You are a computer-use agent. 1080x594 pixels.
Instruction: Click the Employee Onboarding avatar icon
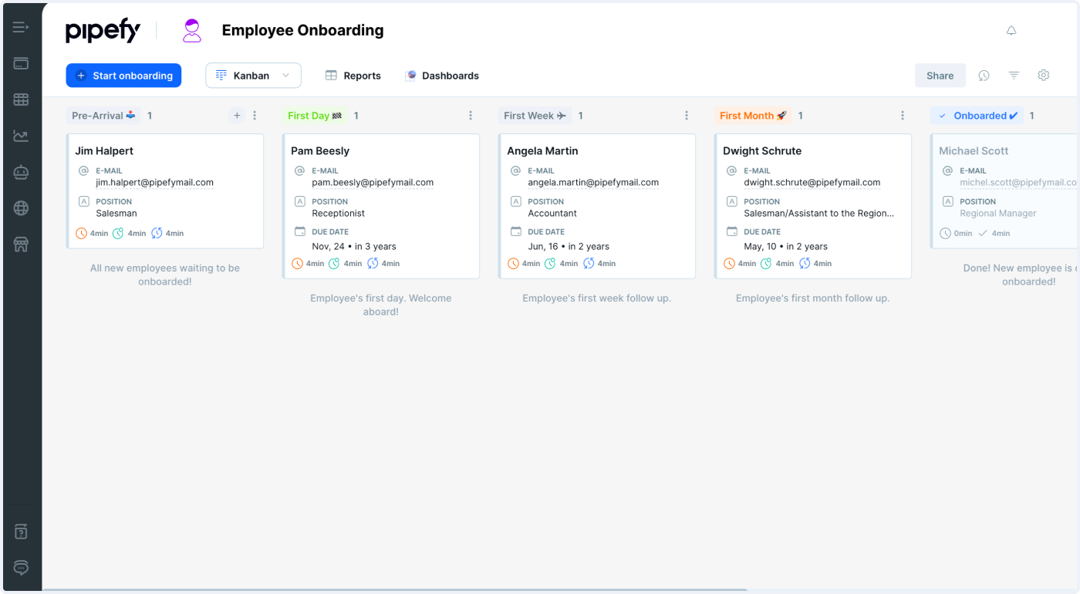coord(191,31)
